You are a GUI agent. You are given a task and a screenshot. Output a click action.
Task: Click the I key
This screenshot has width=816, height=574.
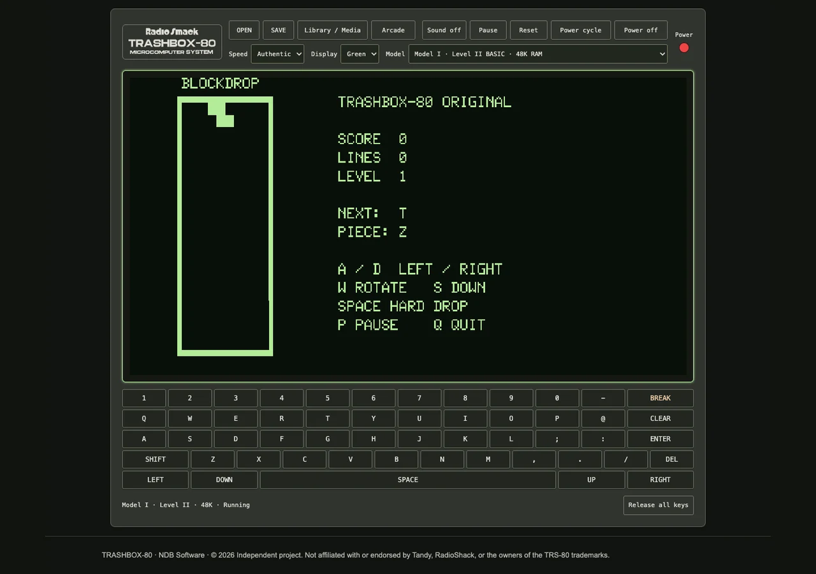pyautogui.click(x=465, y=418)
